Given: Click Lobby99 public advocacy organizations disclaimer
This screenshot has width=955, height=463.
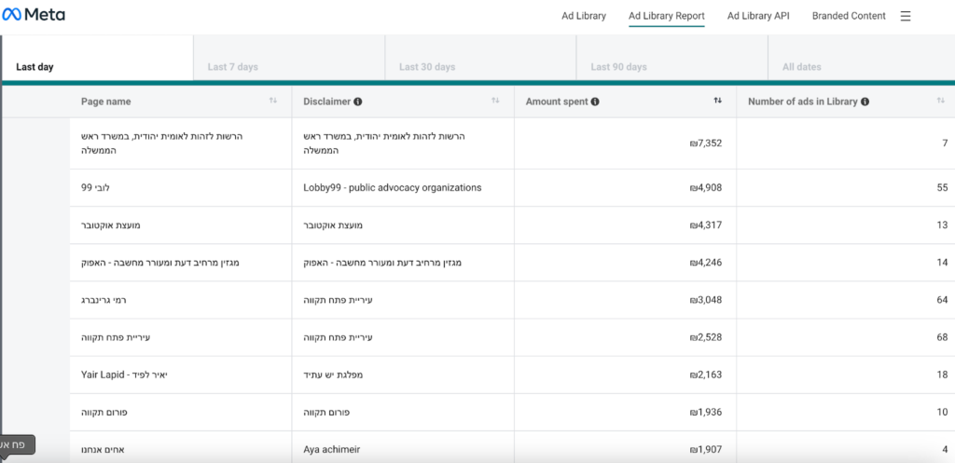Looking at the screenshot, I should coord(393,187).
